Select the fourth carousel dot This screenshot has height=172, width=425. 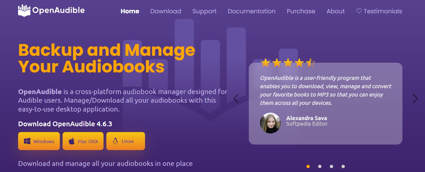click(x=343, y=166)
